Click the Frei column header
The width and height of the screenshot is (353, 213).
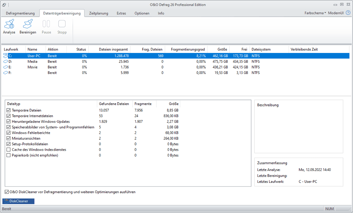(240, 49)
